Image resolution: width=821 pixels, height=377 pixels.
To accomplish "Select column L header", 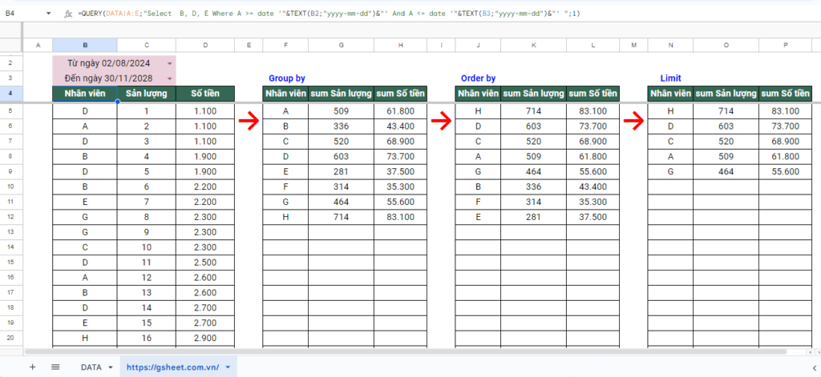I will pos(593,46).
